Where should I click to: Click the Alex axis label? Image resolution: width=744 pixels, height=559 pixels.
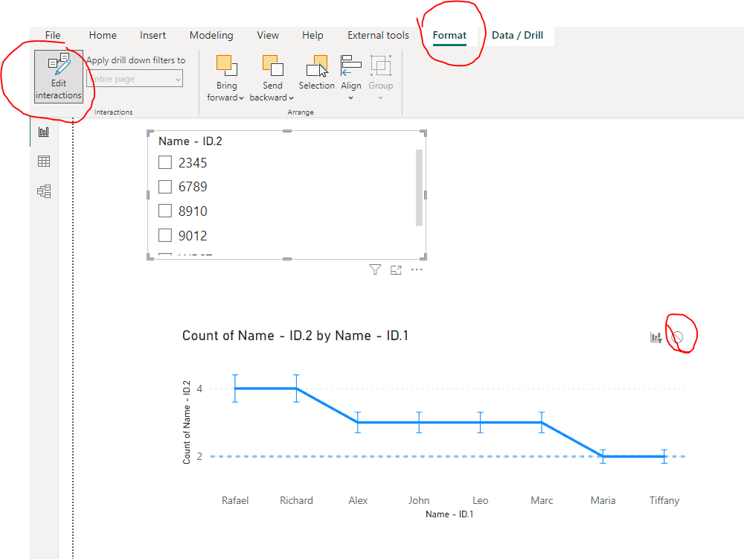pyautogui.click(x=358, y=500)
